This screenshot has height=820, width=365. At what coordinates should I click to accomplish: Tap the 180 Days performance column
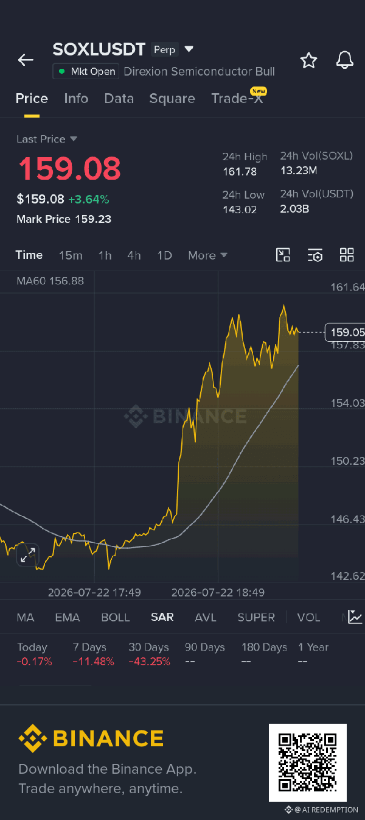click(264, 654)
